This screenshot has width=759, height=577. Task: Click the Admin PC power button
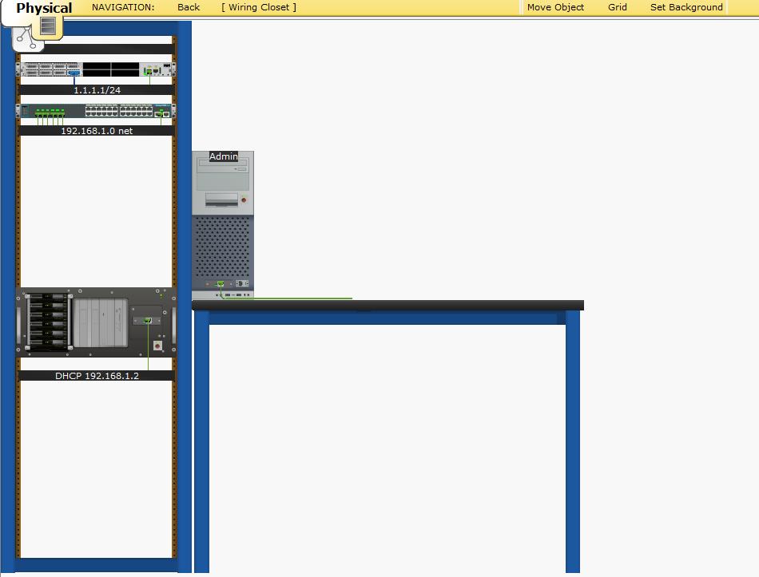[244, 200]
